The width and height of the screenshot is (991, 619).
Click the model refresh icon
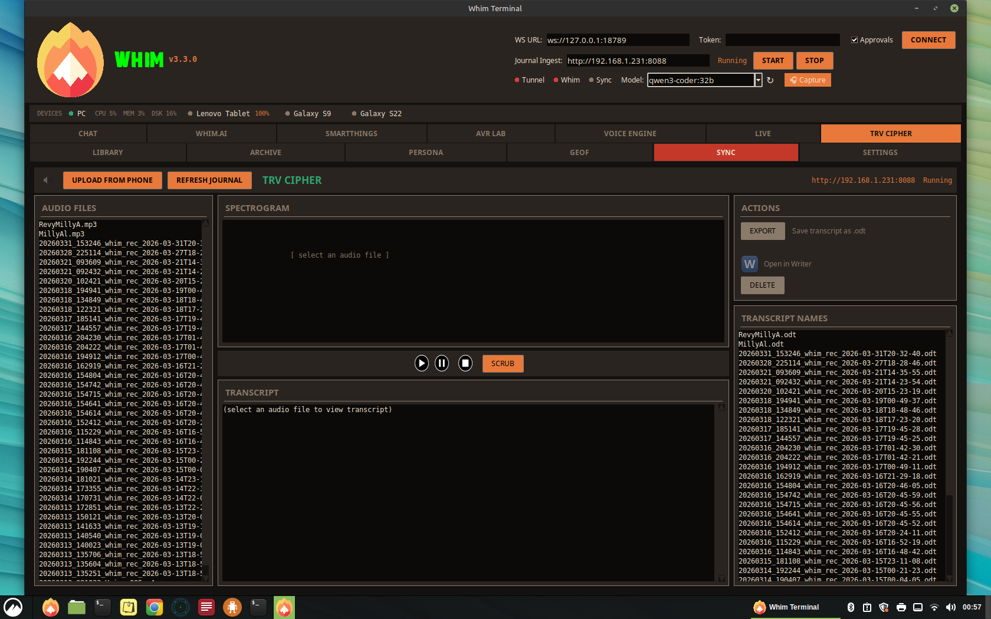coord(771,80)
